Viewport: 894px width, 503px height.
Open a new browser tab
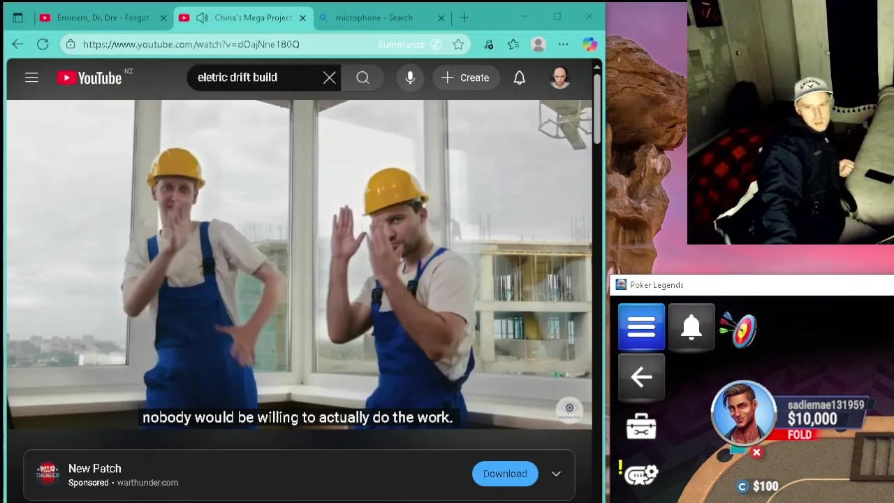tap(464, 17)
